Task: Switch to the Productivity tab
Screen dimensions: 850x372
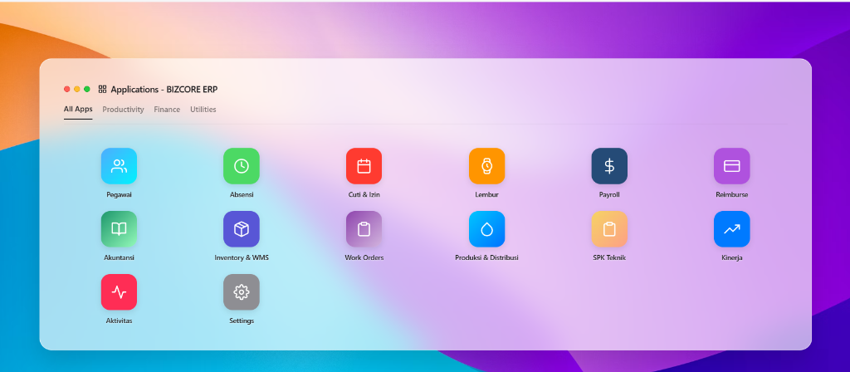Action: (123, 110)
